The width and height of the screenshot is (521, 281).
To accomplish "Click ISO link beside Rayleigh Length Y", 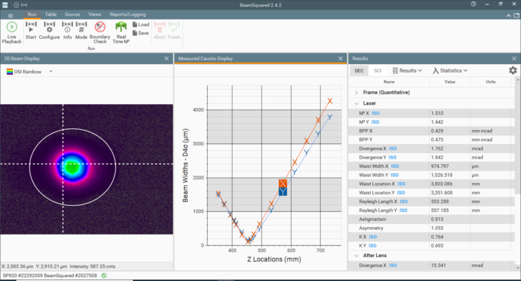I will tap(403, 211).
